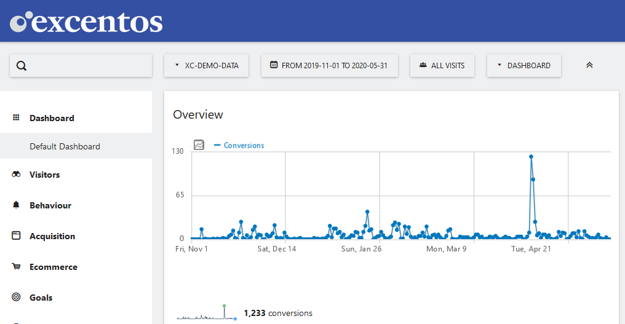Open the Acquisition menu section
This screenshot has height=324, width=625.
[52, 236]
